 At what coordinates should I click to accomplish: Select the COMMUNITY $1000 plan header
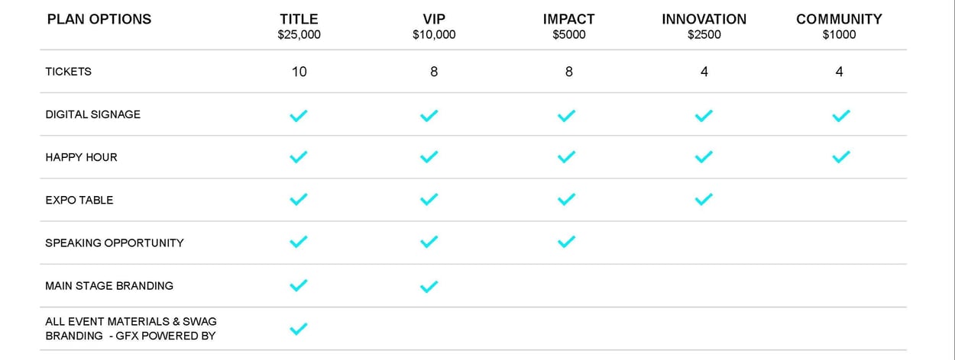point(839,26)
